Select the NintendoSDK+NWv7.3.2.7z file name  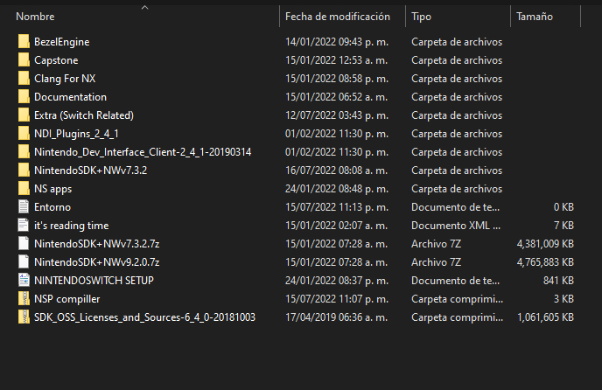(x=97, y=244)
